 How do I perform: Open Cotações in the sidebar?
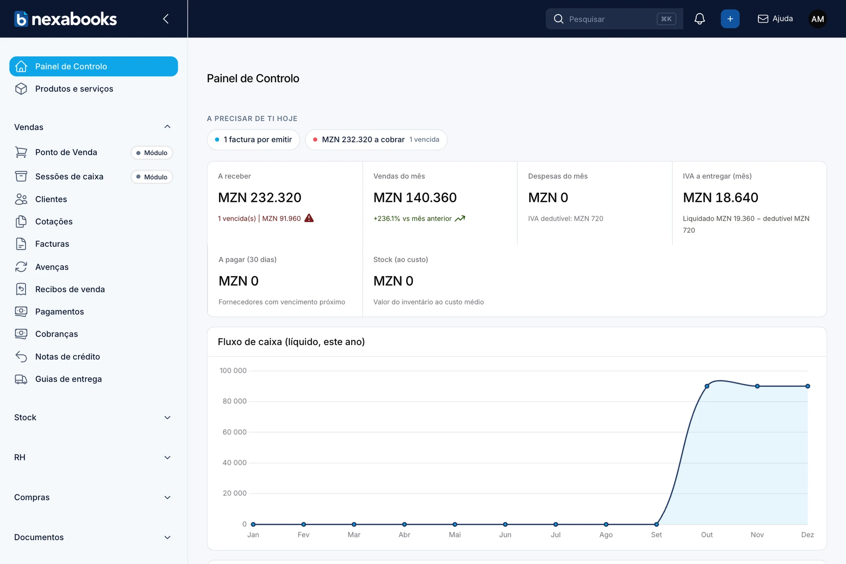(x=93, y=222)
